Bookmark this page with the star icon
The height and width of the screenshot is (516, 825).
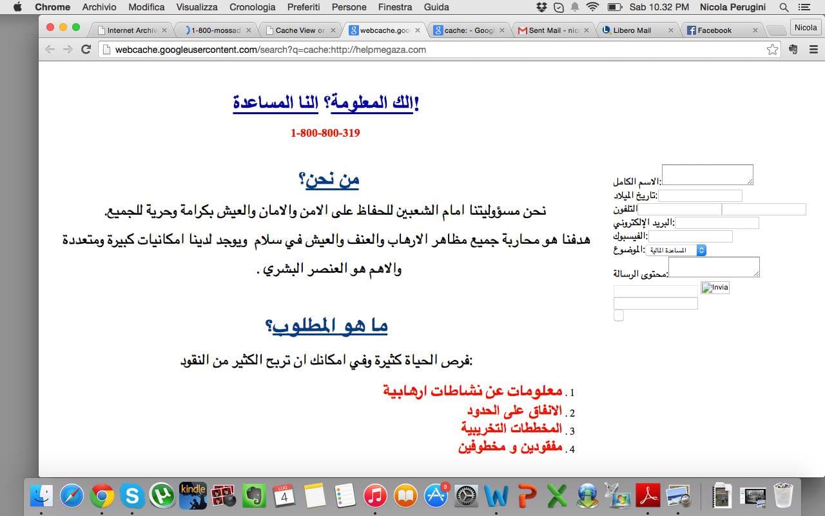coord(772,50)
